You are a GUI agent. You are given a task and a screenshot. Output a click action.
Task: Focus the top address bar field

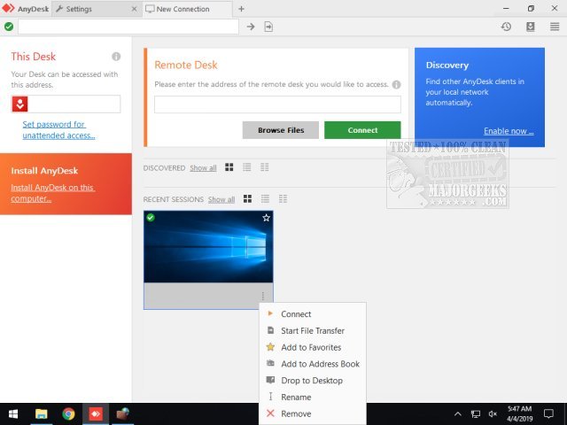pyautogui.click(x=128, y=27)
